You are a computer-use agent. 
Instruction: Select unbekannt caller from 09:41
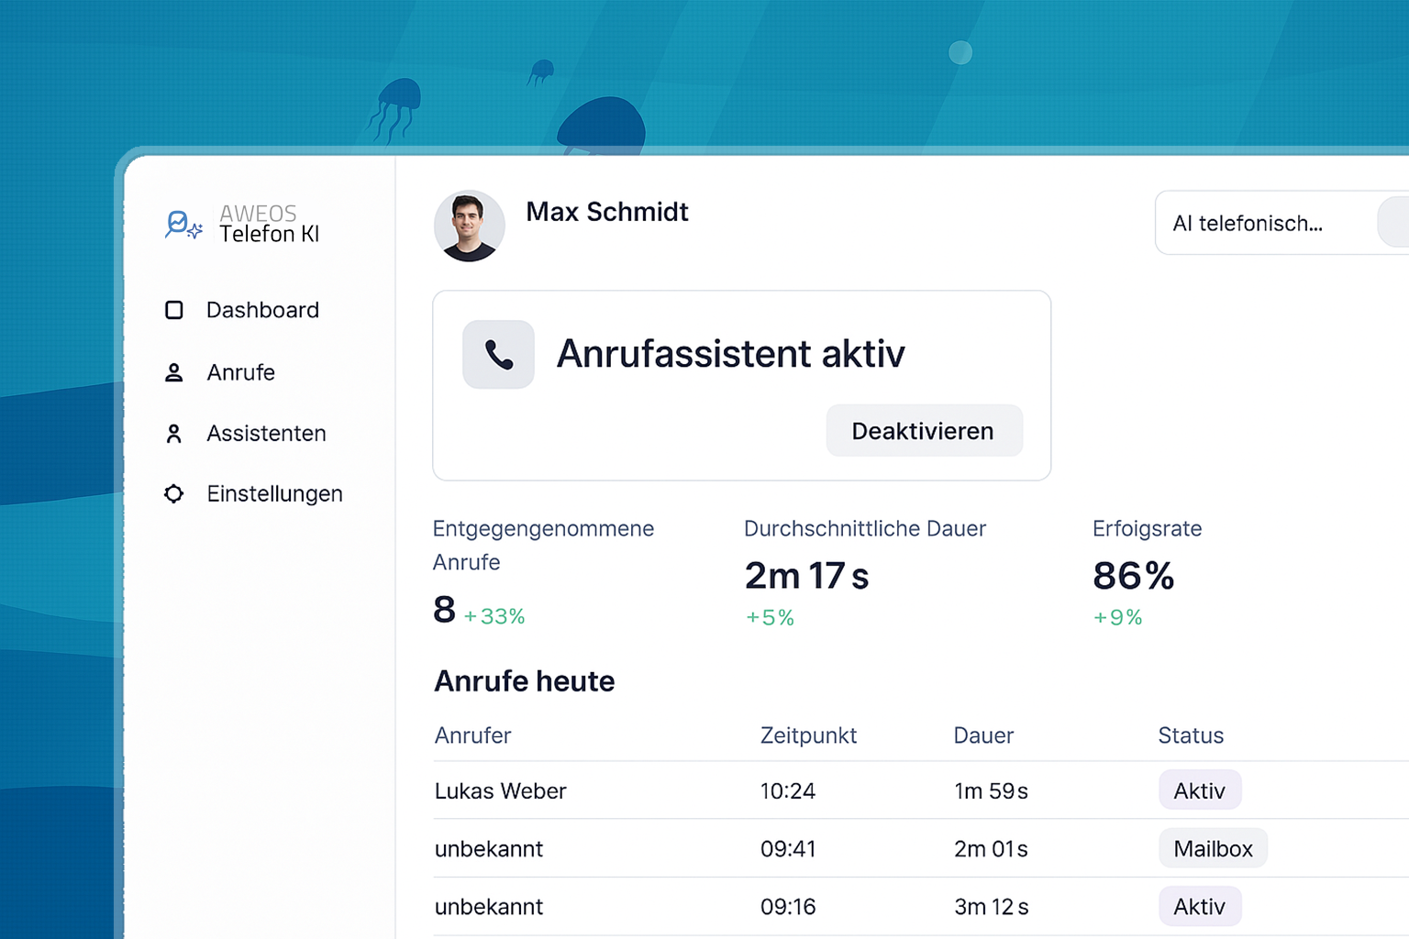point(489,849)
